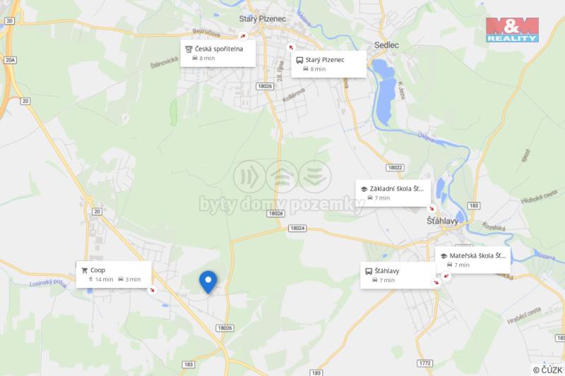The height and width of the screenshot is (376, 565).
Task: Click the red arrow marker near Coop
Action: point(153,289)
